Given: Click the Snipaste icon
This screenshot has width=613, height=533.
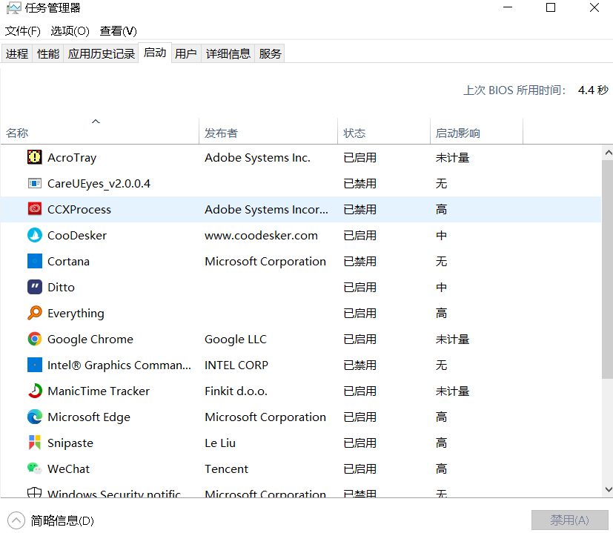Looking at the screenshot, I should [34, 443].
